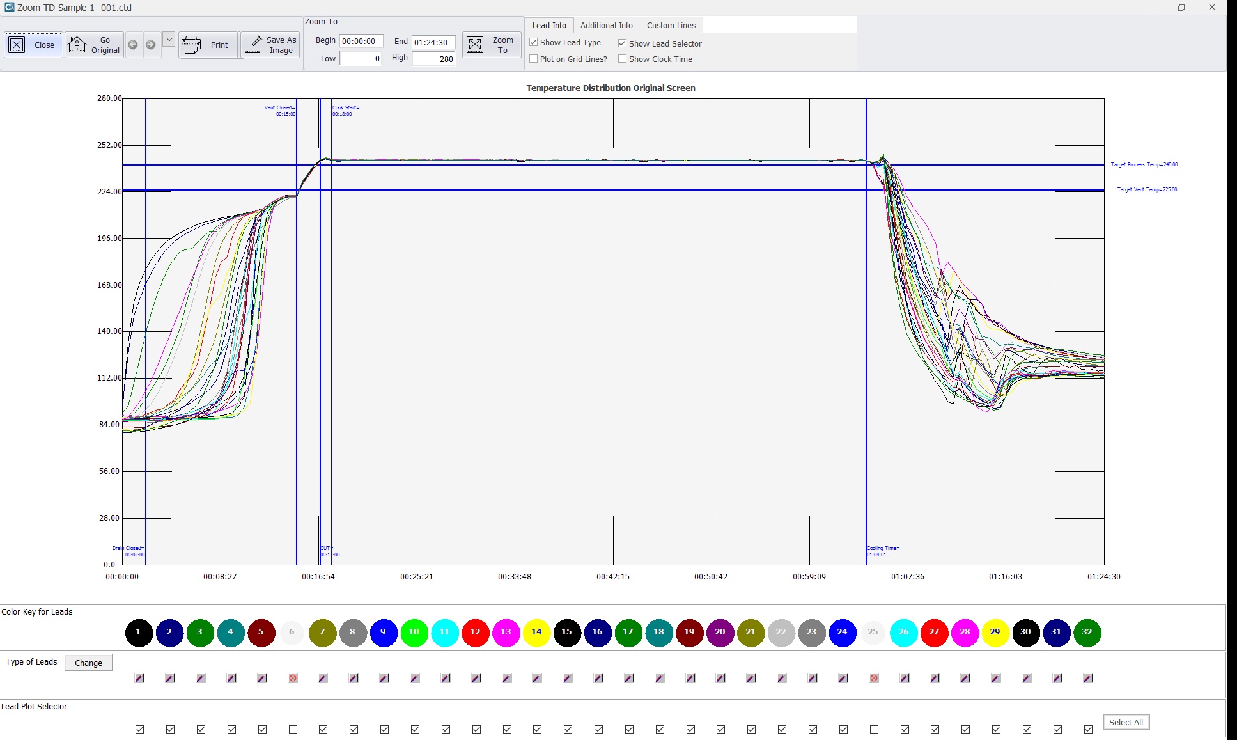This screenshot has width=1237, height=740.
Task: Click lead type icon under lead 3
Action: click(x=201, y=678)
